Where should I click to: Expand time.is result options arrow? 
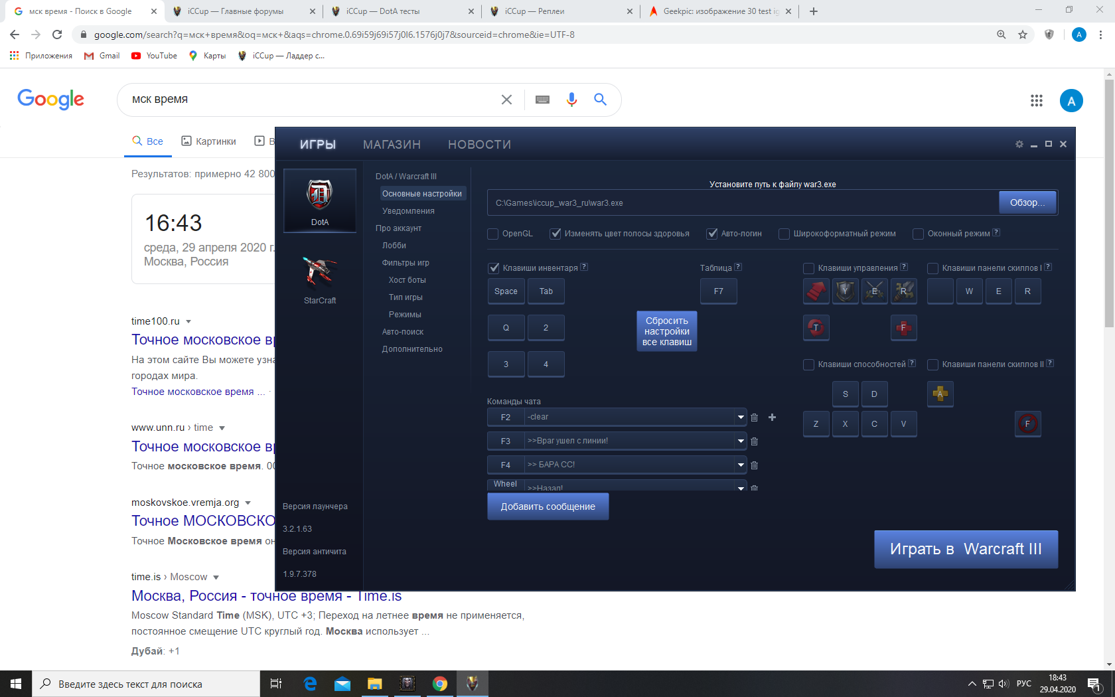coord(216,578)
